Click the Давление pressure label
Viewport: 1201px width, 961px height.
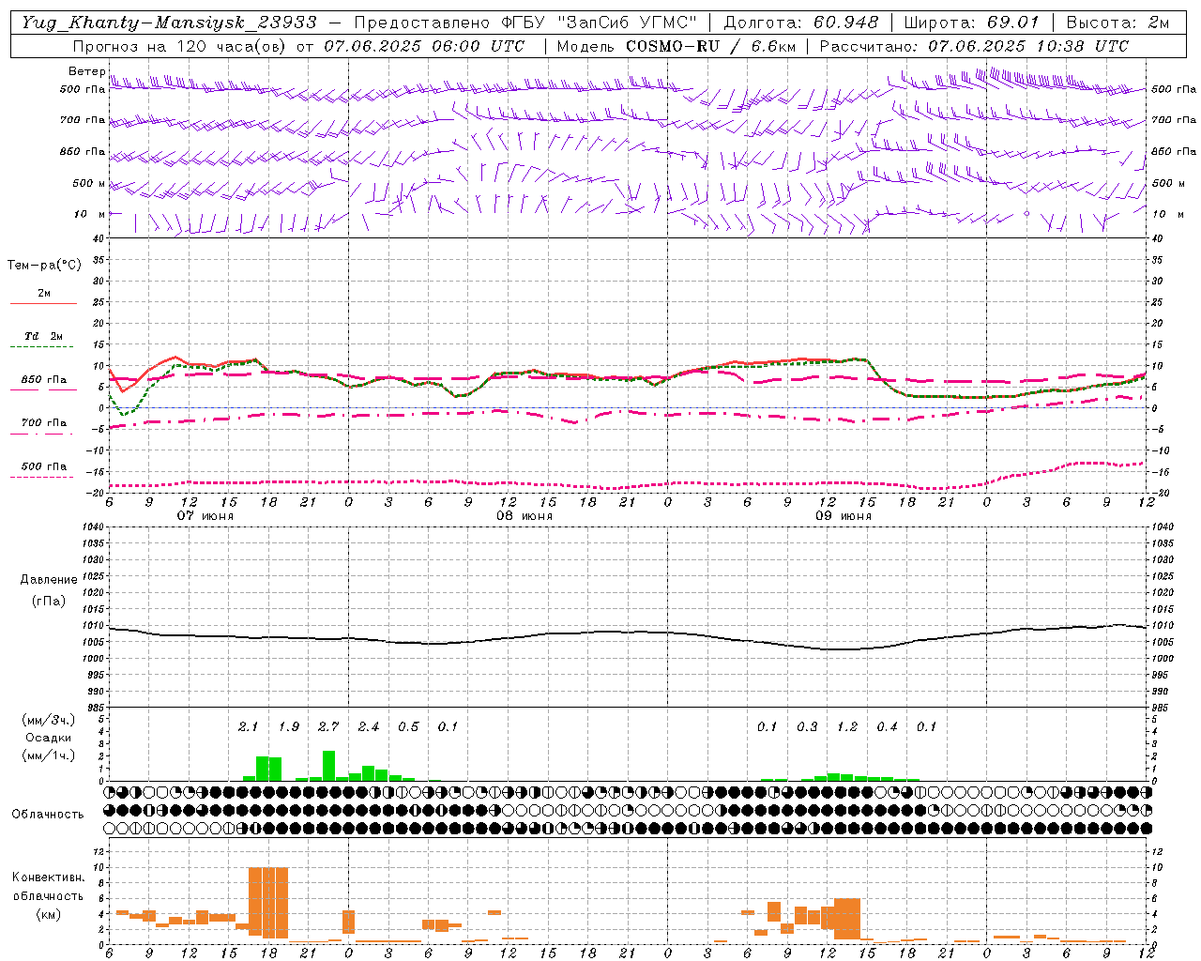tap(49, 580)
